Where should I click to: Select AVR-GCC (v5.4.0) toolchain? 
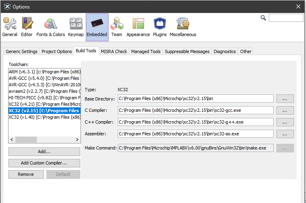click(x=45, y=78)
